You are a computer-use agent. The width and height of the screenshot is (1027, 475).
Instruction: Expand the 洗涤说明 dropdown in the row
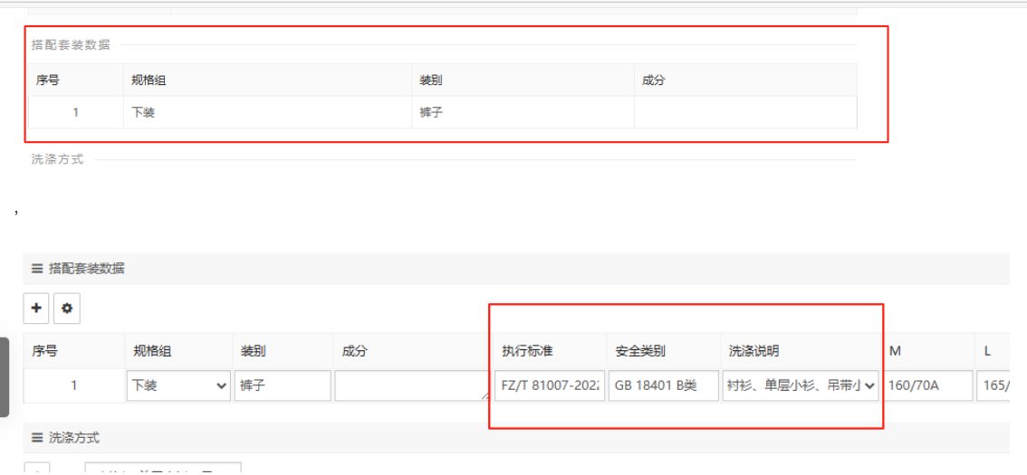(801, 385)
